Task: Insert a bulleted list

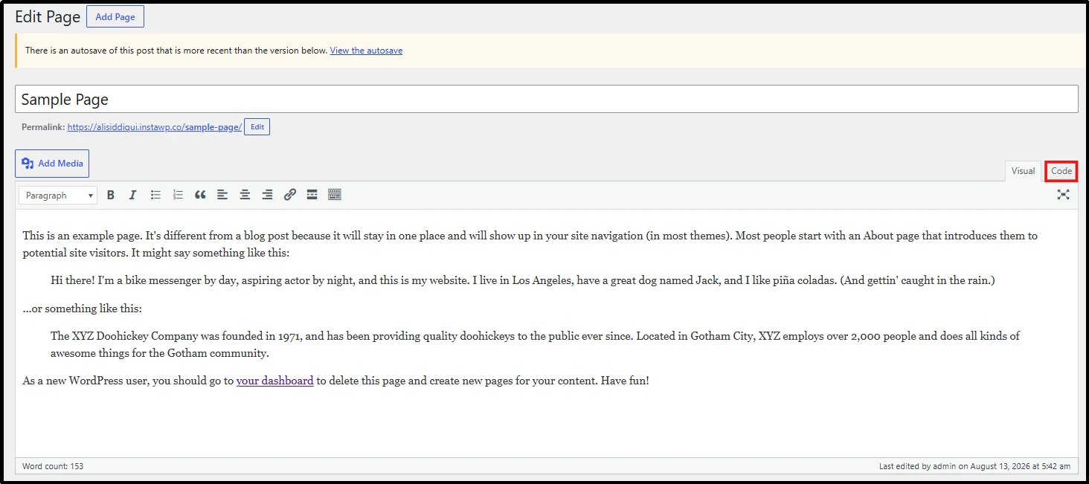Action: 155,195
